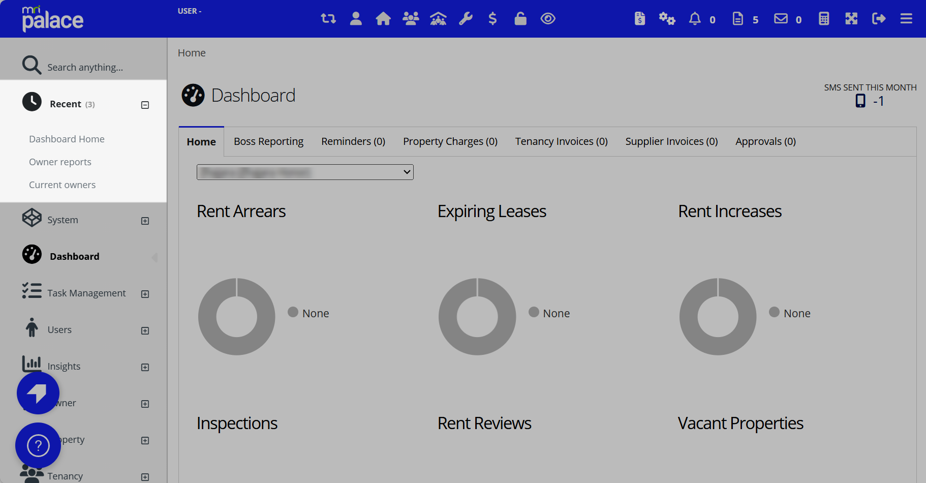This screenshot has width=926, height=483.
Task: Open Dashboard Home recent link
Action: pyautogui.click(x=67, y=139)
